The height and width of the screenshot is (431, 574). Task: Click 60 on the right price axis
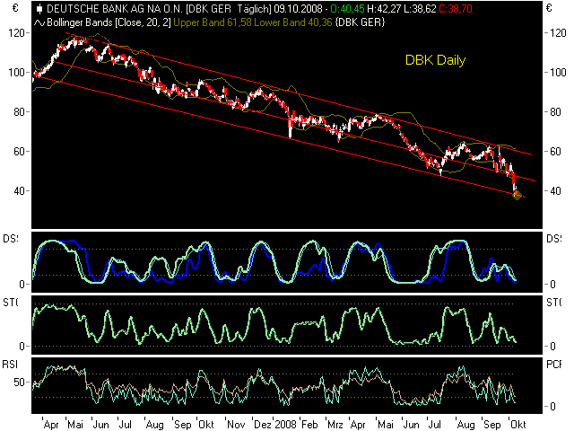click(x=556, y=152)
